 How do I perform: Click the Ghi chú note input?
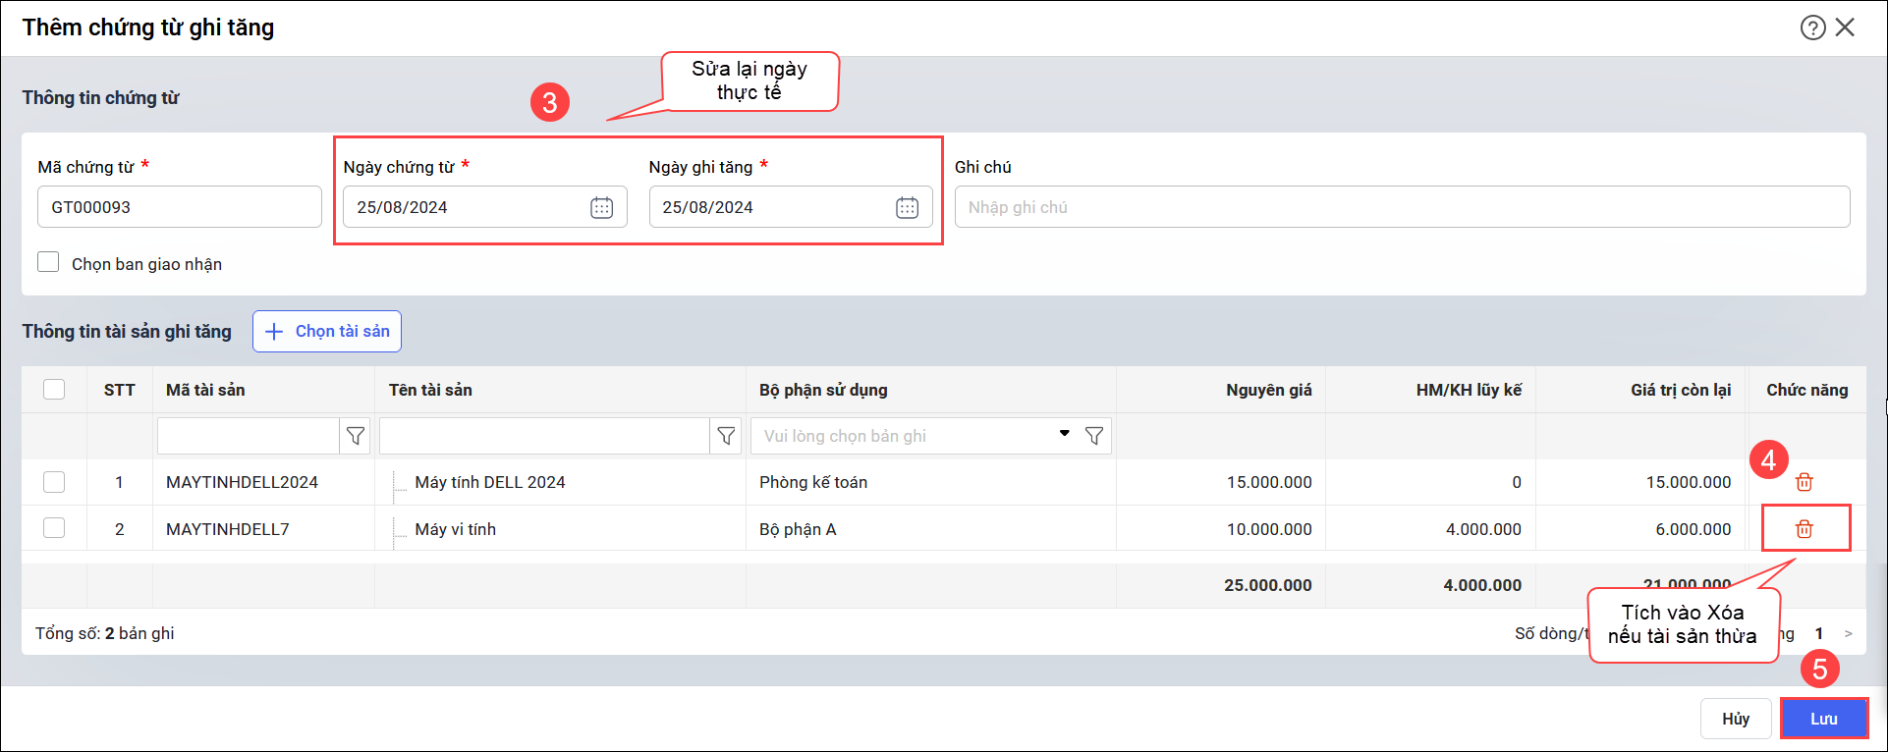pyautogui.click(x=1402, y=207)
